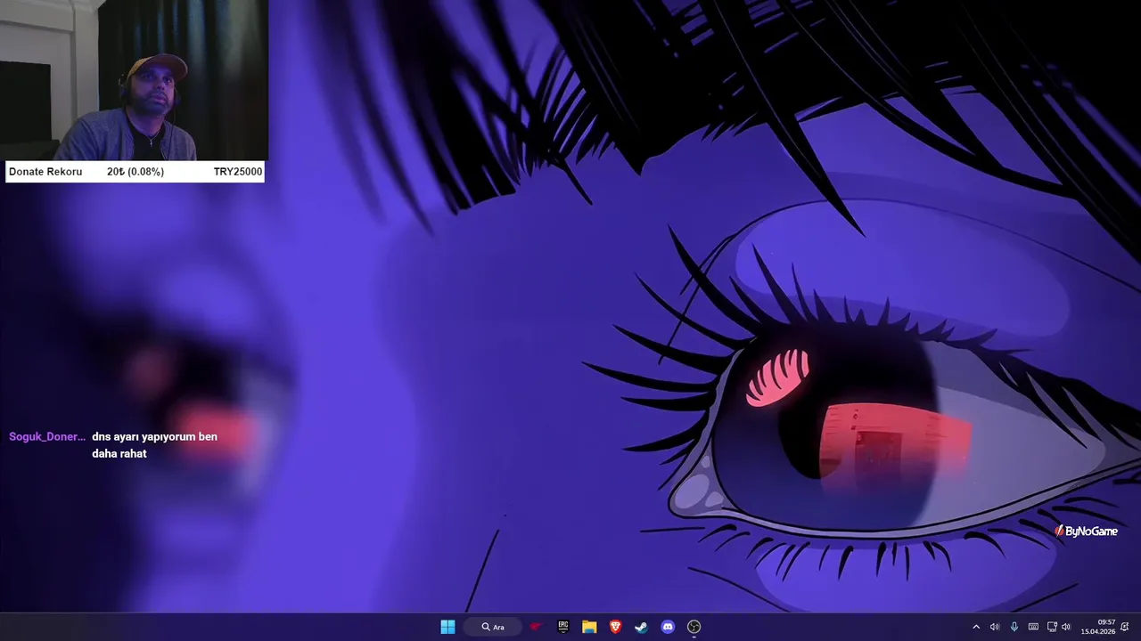The image size is (1141, 641).
Task: Click the webcam overlay thumbnail
Action: (134, 80)
